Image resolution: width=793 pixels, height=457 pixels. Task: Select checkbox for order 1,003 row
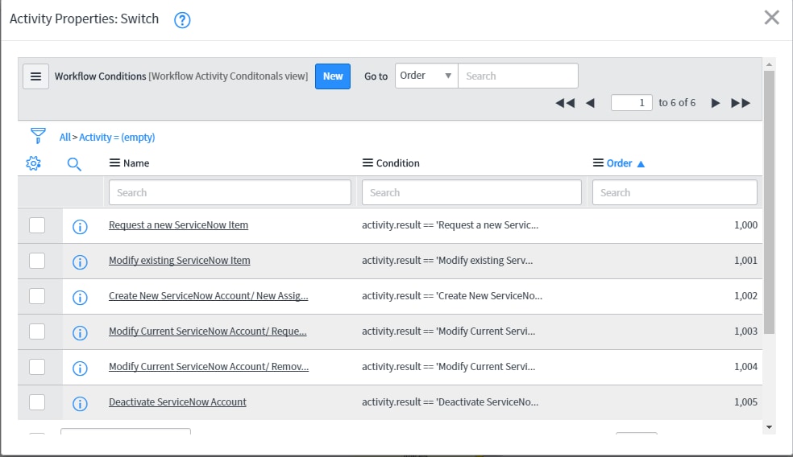[37, 331]
